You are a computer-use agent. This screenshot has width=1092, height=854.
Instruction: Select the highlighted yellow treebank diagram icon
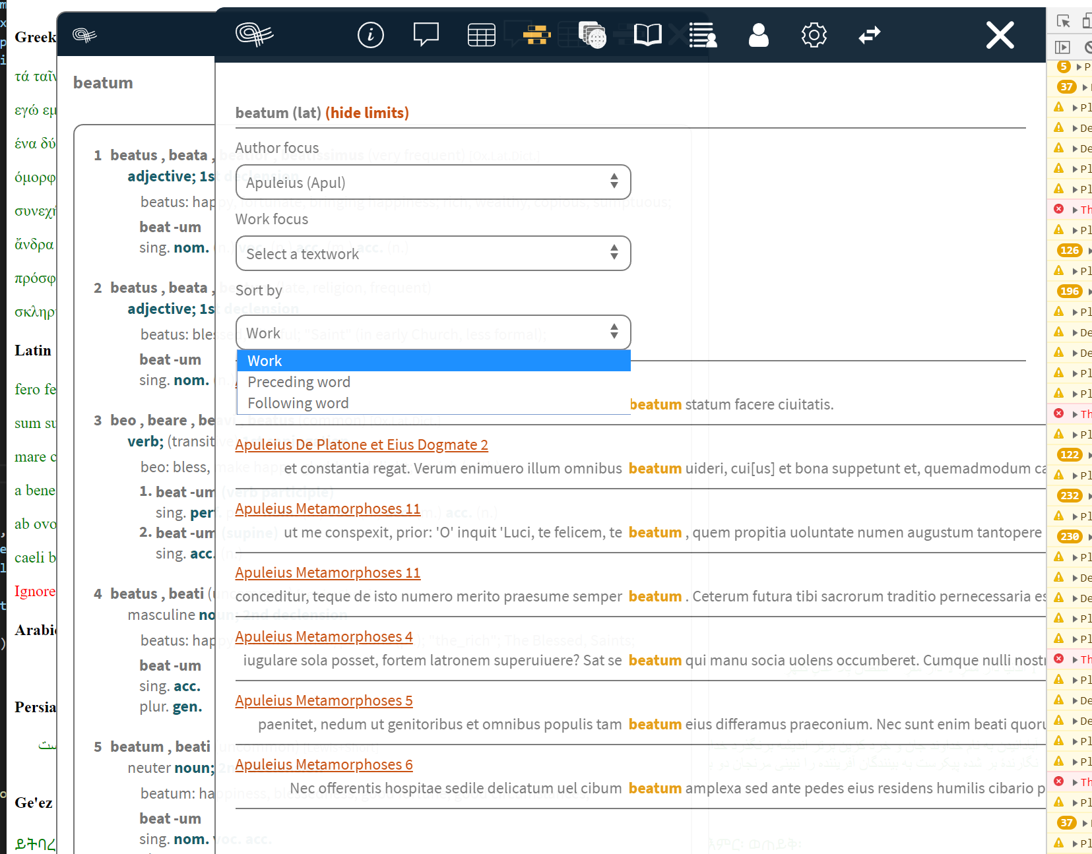point(536,34)
